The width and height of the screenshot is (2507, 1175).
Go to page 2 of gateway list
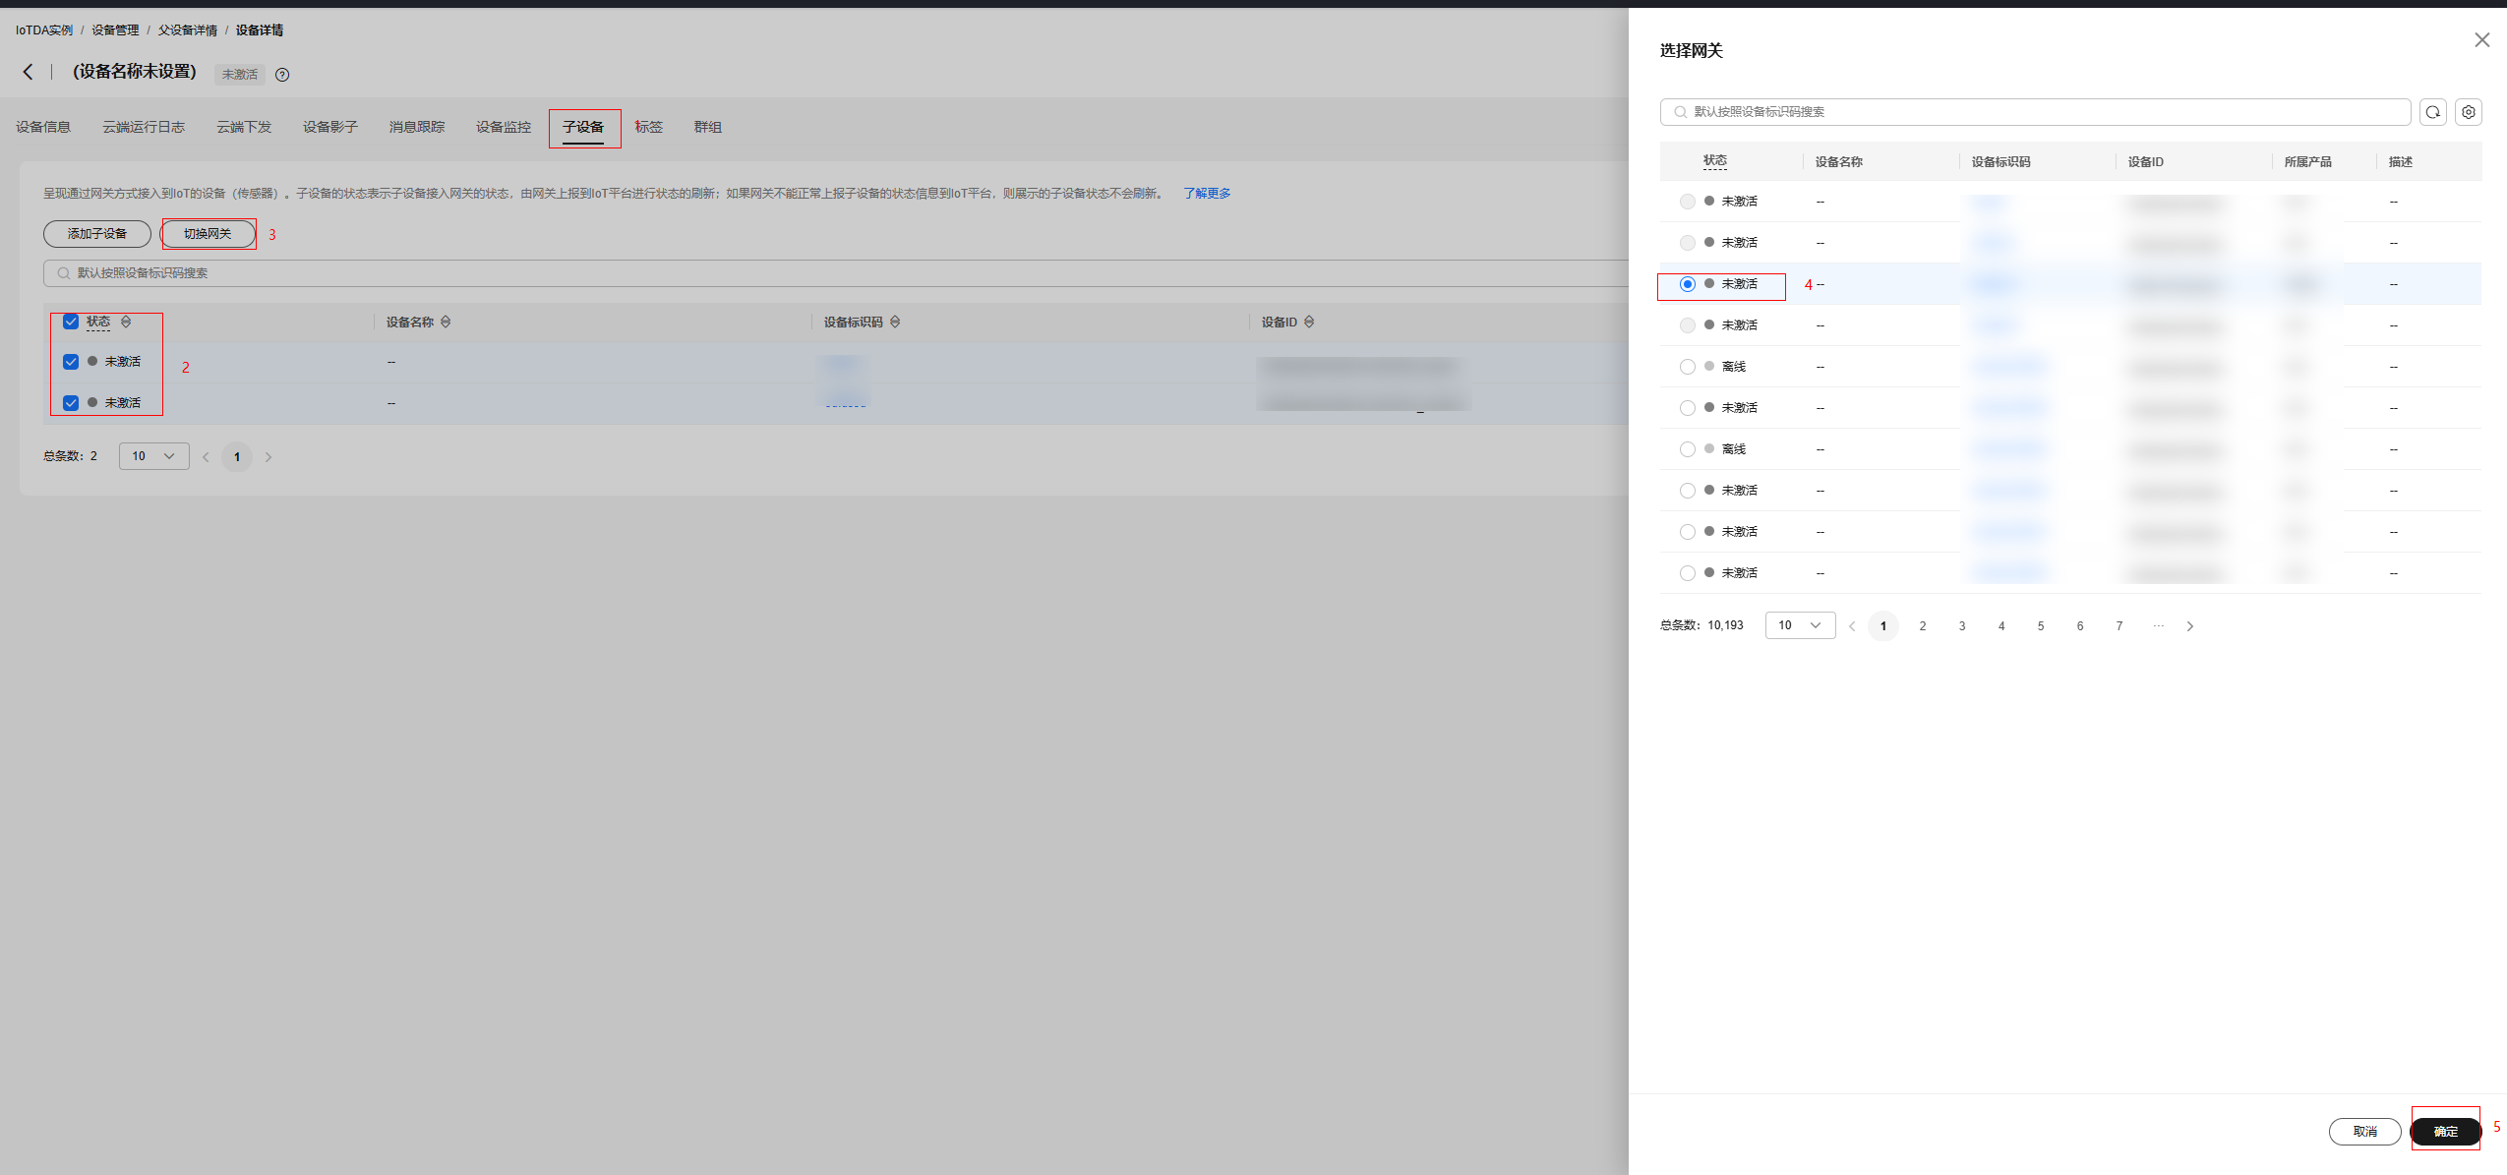click(1923, 626)
